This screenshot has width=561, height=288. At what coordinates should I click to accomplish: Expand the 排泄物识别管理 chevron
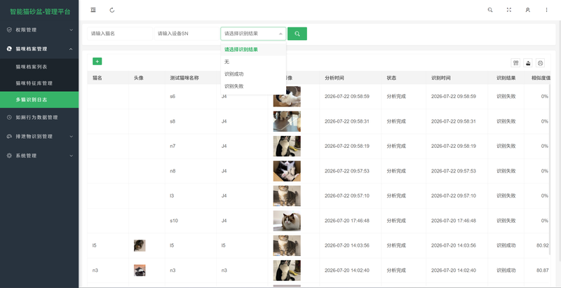[x=71, y=136]
